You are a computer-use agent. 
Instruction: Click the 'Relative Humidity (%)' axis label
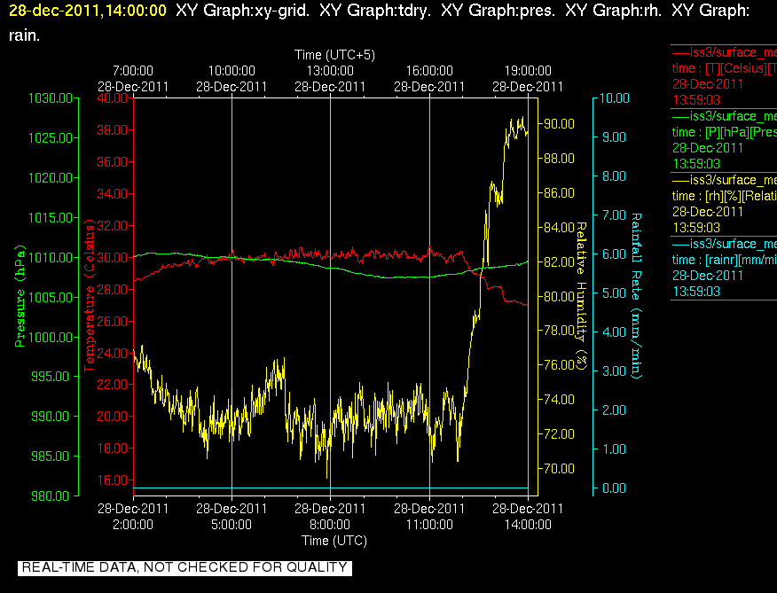pyautogui.click(x=581, y=296)
